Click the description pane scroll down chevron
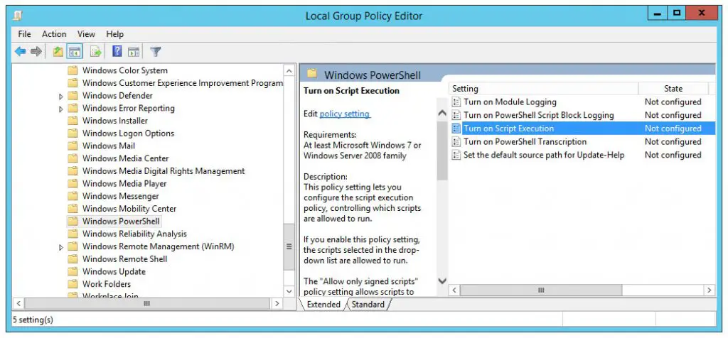The height and width of the screenshot is (338, 728). 442,281
